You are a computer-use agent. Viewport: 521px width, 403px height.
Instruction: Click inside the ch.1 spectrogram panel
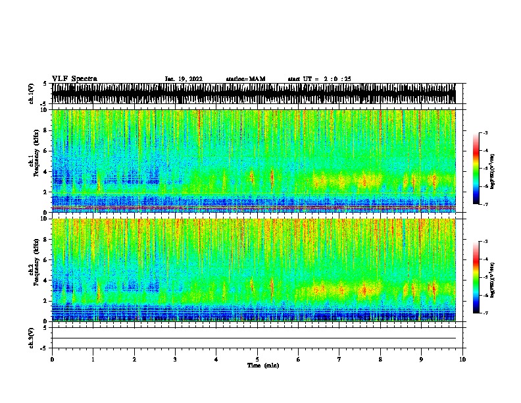(253, 161)
